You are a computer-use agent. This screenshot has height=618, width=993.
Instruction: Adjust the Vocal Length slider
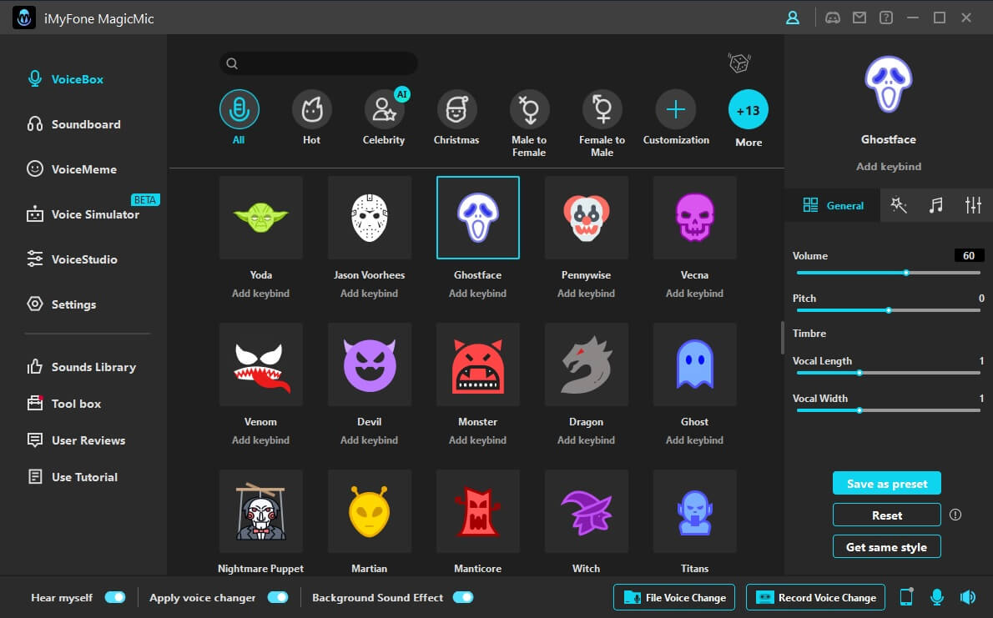pyautogui.click(x=889, y=373)
